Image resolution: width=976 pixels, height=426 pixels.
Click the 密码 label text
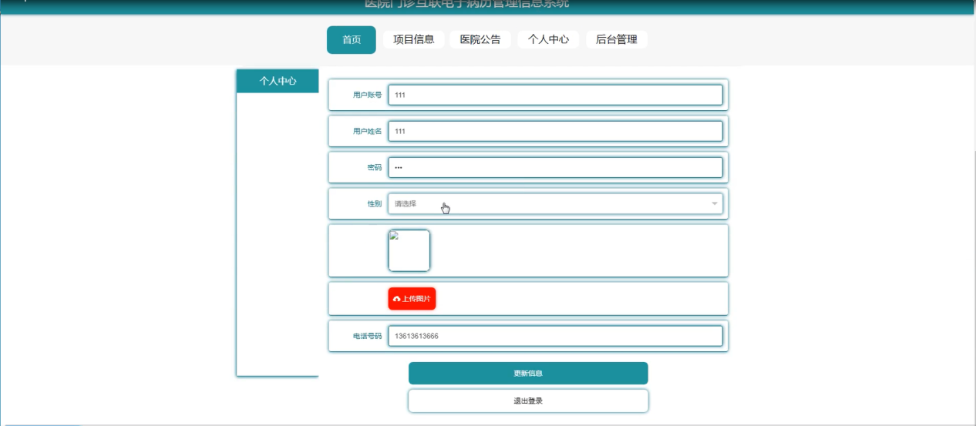[374, 168]
